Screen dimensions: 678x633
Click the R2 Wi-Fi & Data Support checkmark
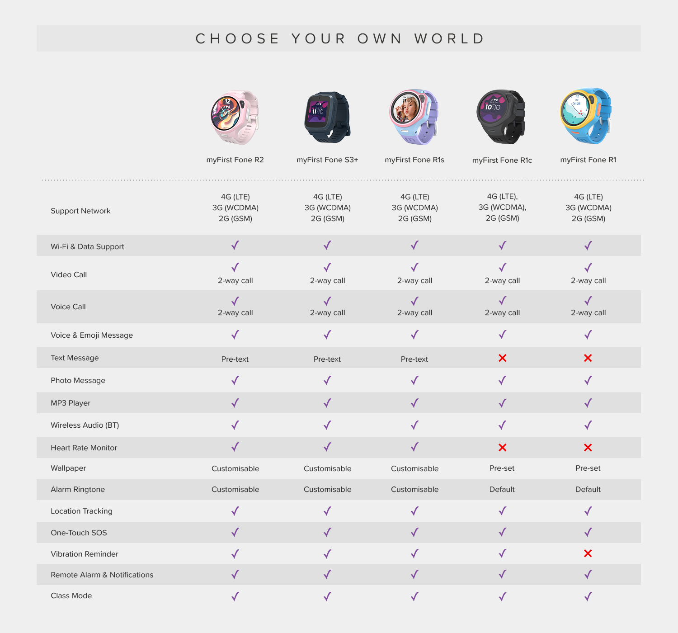[x=235, y=246]
